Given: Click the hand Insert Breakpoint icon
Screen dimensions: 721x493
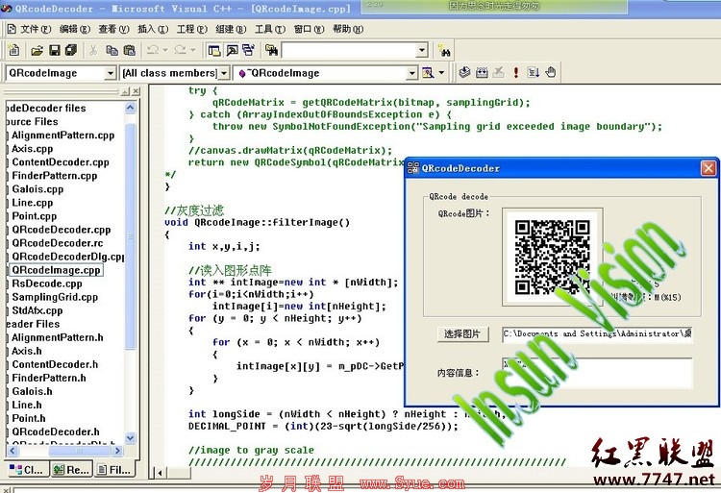Looking at the screenshot, I should tap(551, 72).
